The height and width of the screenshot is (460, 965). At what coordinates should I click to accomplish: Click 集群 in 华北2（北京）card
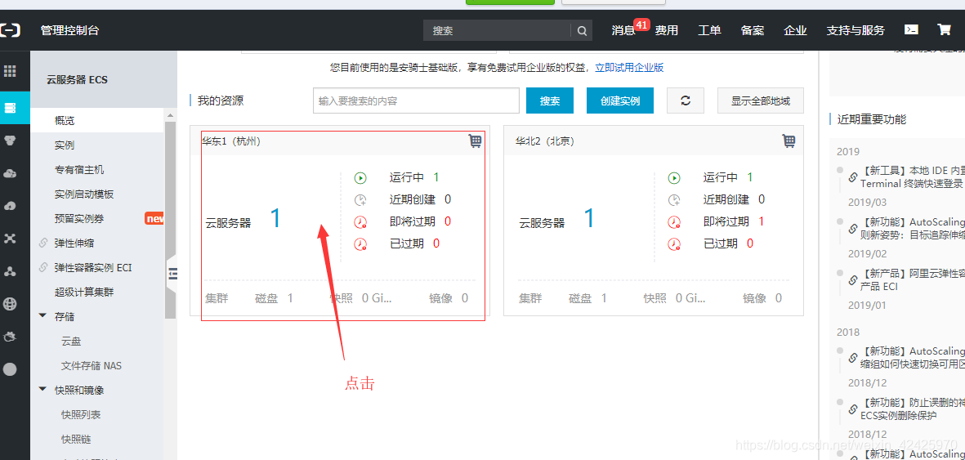530,299
